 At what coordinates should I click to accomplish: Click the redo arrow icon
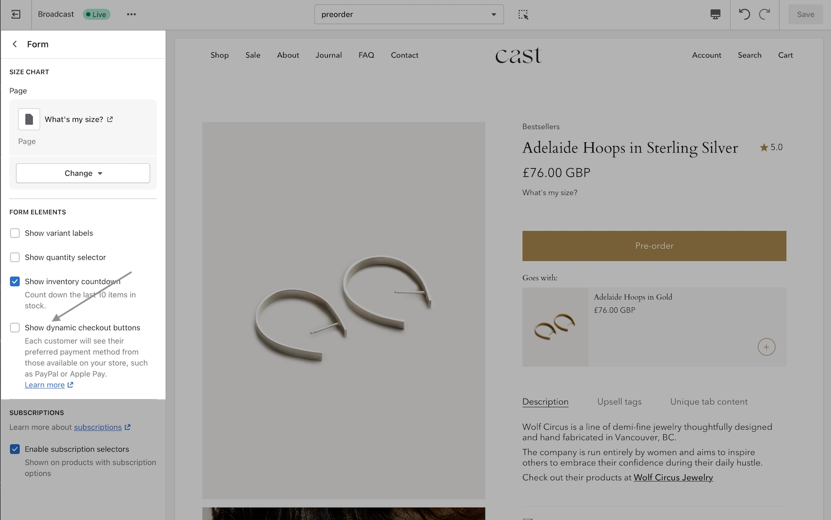point(764,14)
